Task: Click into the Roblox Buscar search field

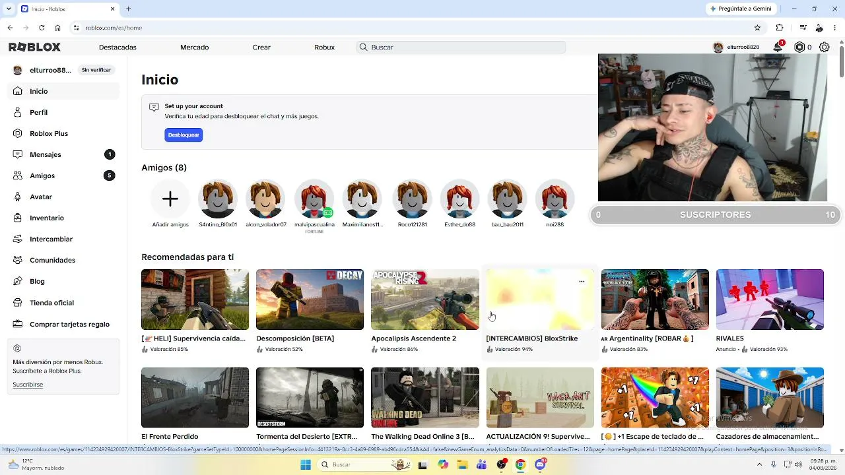Action: [461, 47]
